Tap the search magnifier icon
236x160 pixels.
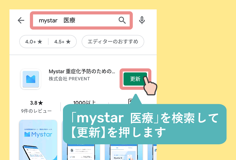click(x=122, y=20)
